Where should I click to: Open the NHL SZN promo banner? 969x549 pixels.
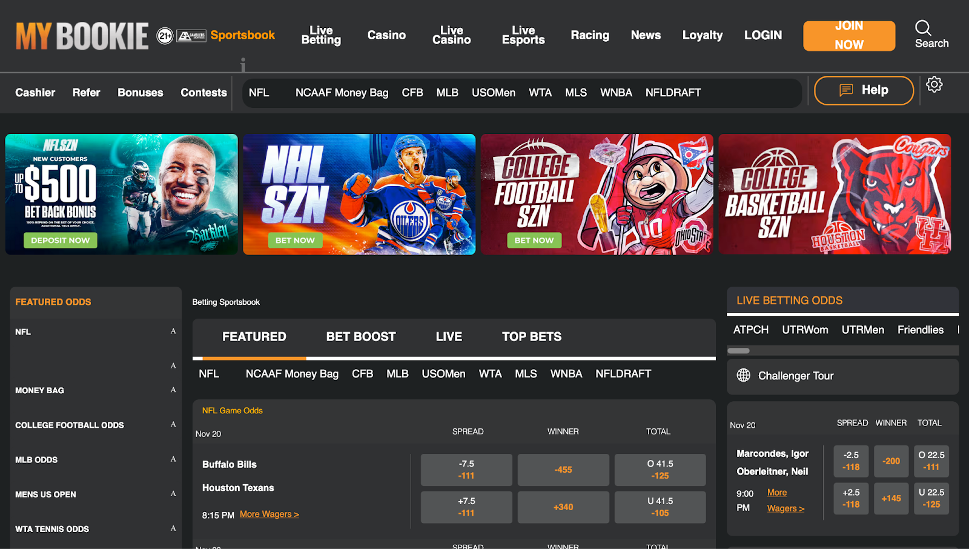(x=359, y=194)
